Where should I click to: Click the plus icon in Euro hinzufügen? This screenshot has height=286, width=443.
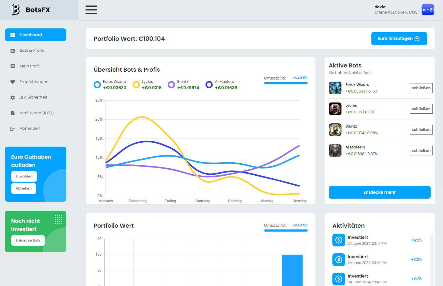(417, 39)
